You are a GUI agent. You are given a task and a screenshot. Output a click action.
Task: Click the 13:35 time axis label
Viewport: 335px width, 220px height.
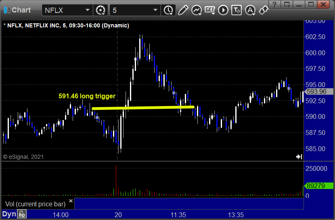[x=236, y=215]
